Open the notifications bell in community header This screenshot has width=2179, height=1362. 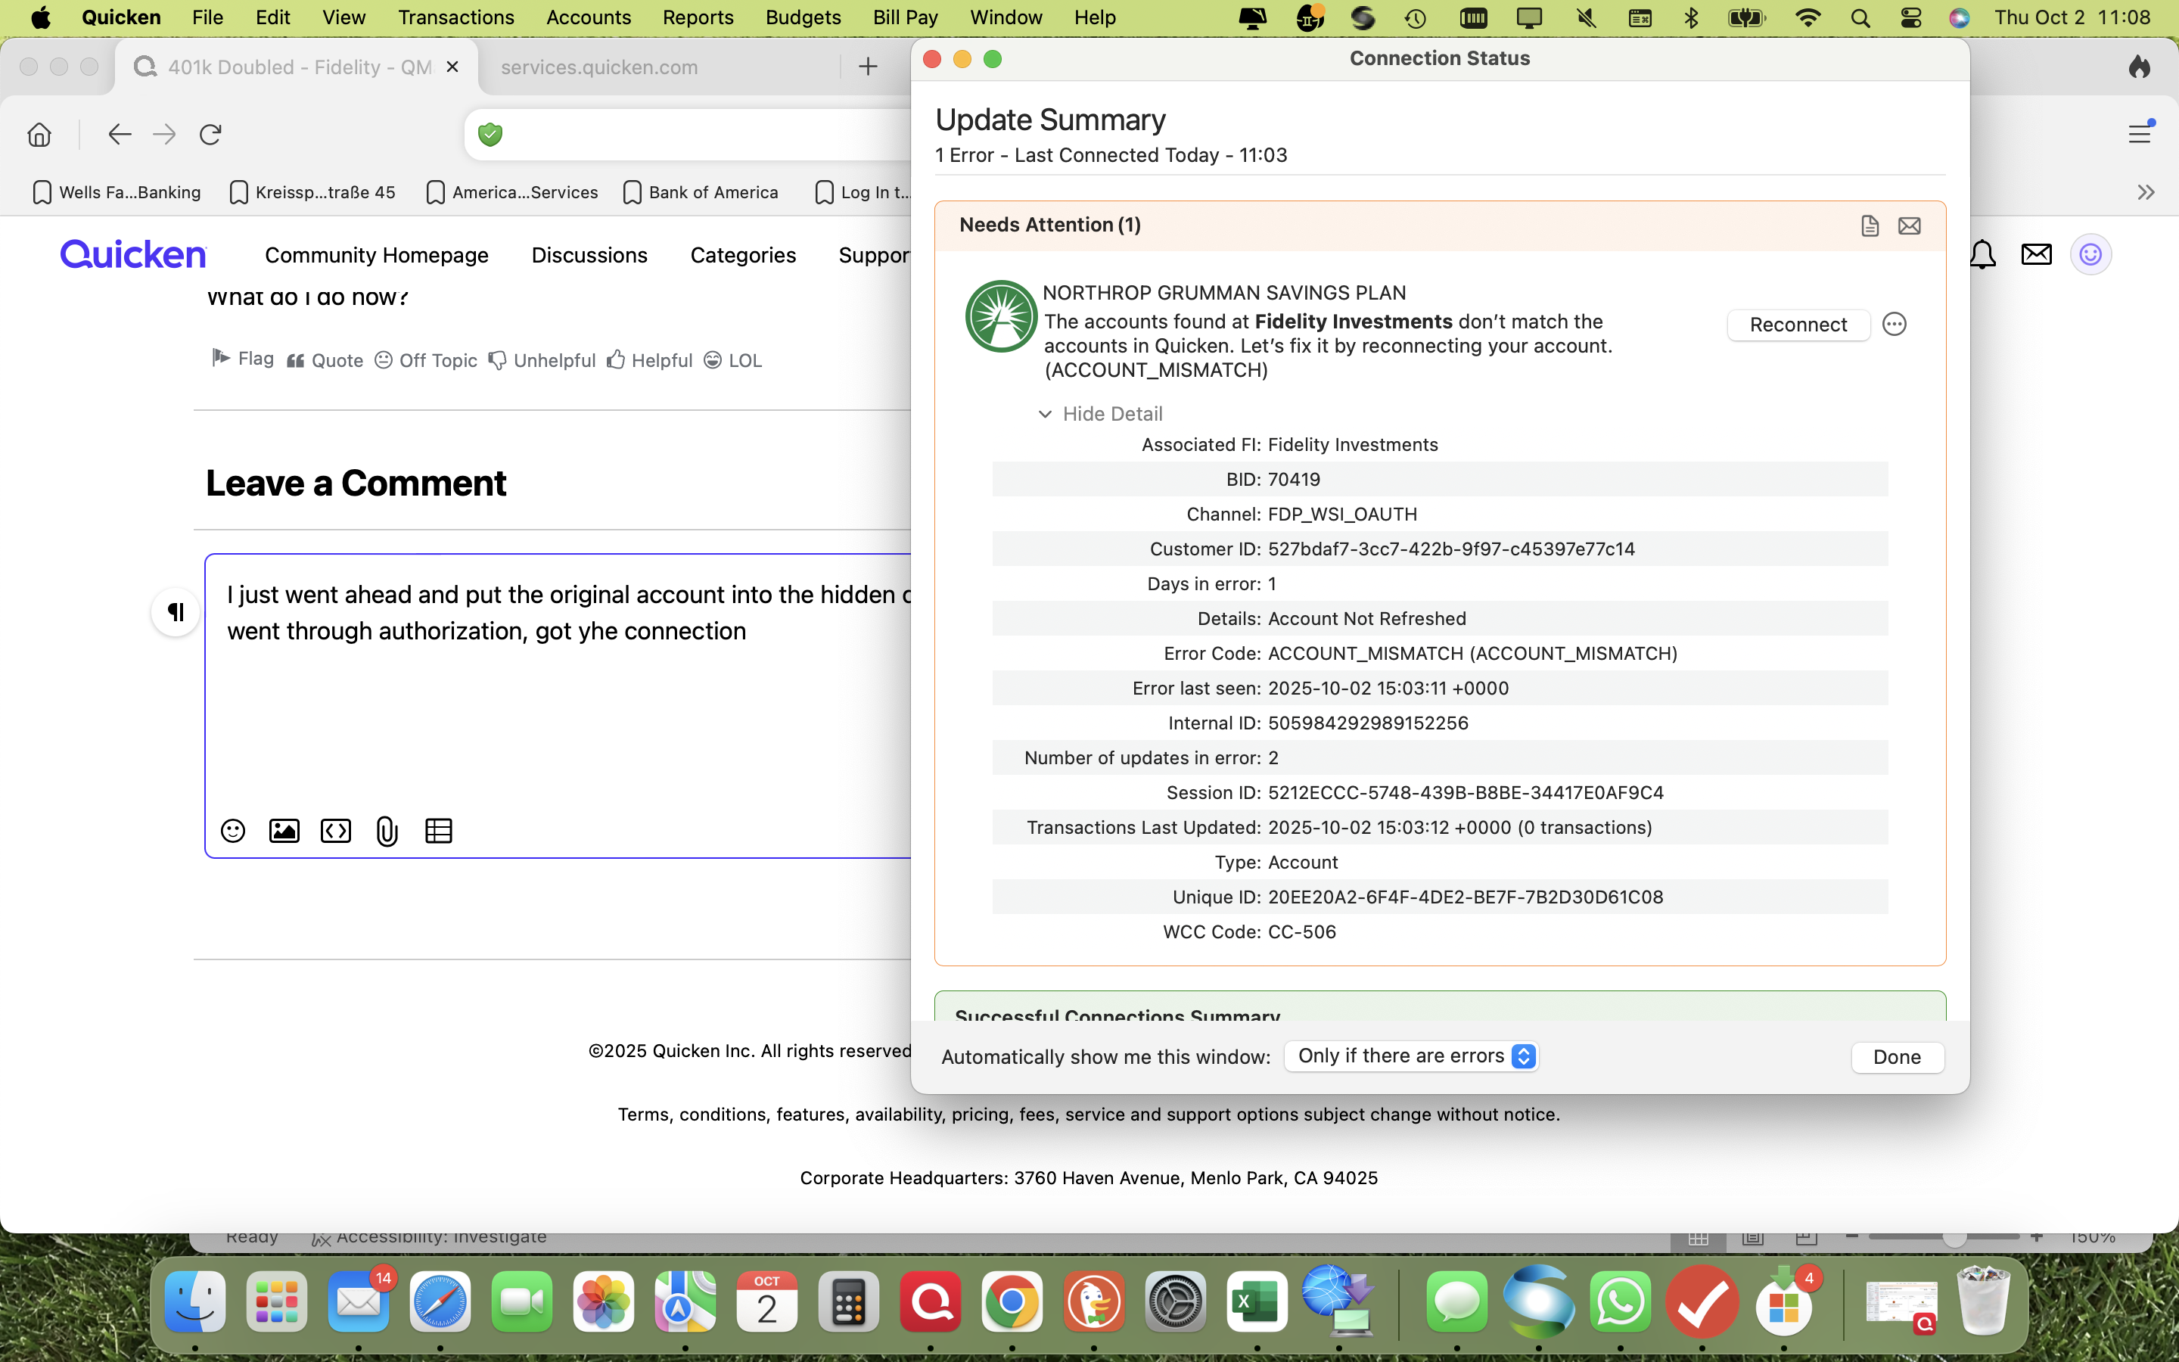1982,255
